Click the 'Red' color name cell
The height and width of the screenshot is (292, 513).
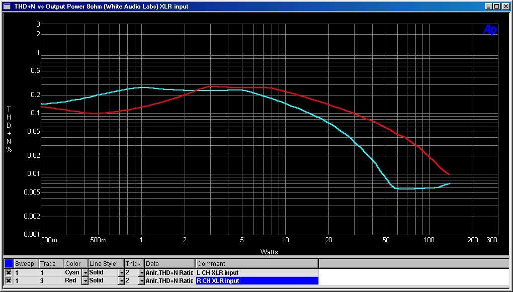click(x=72, y=280)
